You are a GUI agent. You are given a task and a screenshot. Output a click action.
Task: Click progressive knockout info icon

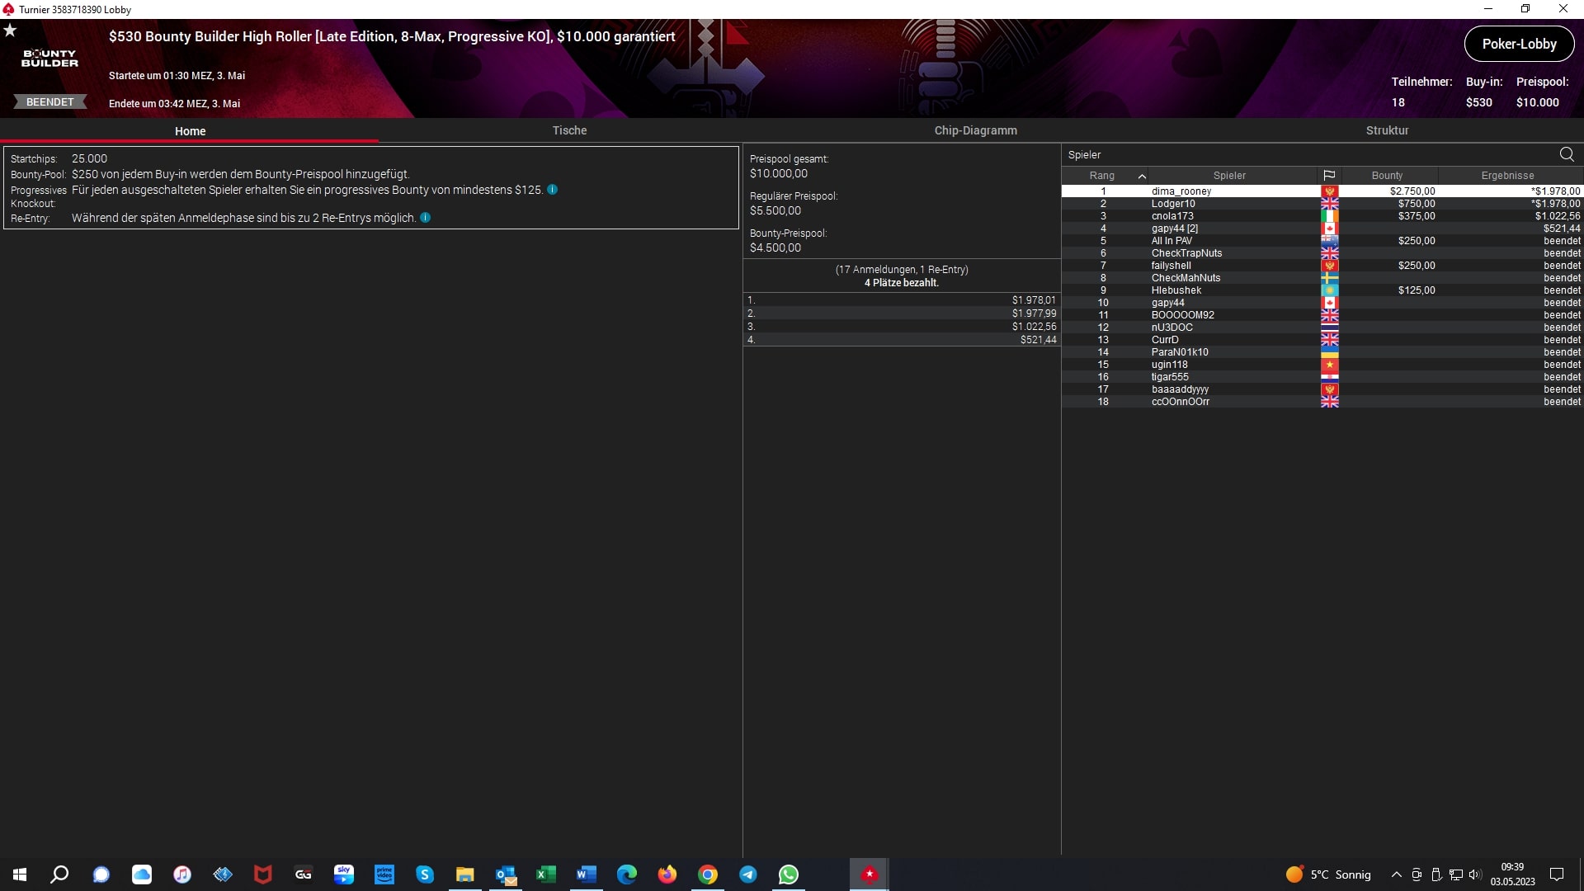553,190
